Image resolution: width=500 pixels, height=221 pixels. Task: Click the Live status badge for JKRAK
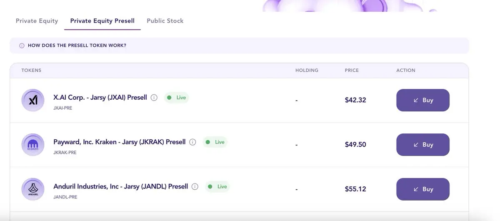click(215, 142)
